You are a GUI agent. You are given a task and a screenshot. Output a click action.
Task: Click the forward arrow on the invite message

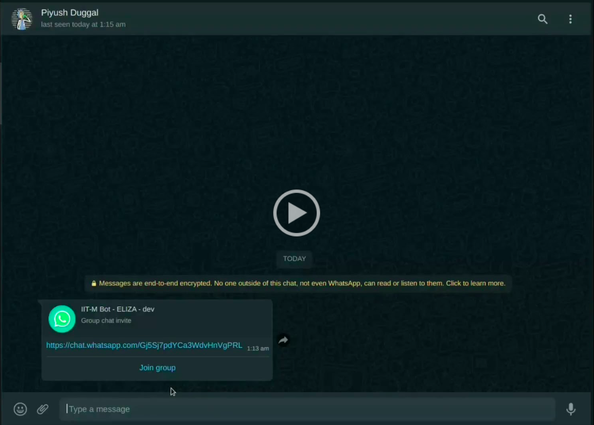tap(284, 340)
